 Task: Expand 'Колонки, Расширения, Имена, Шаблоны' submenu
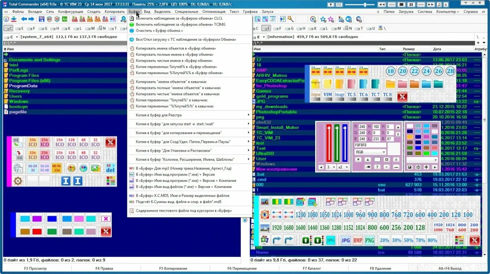point(190,160)
